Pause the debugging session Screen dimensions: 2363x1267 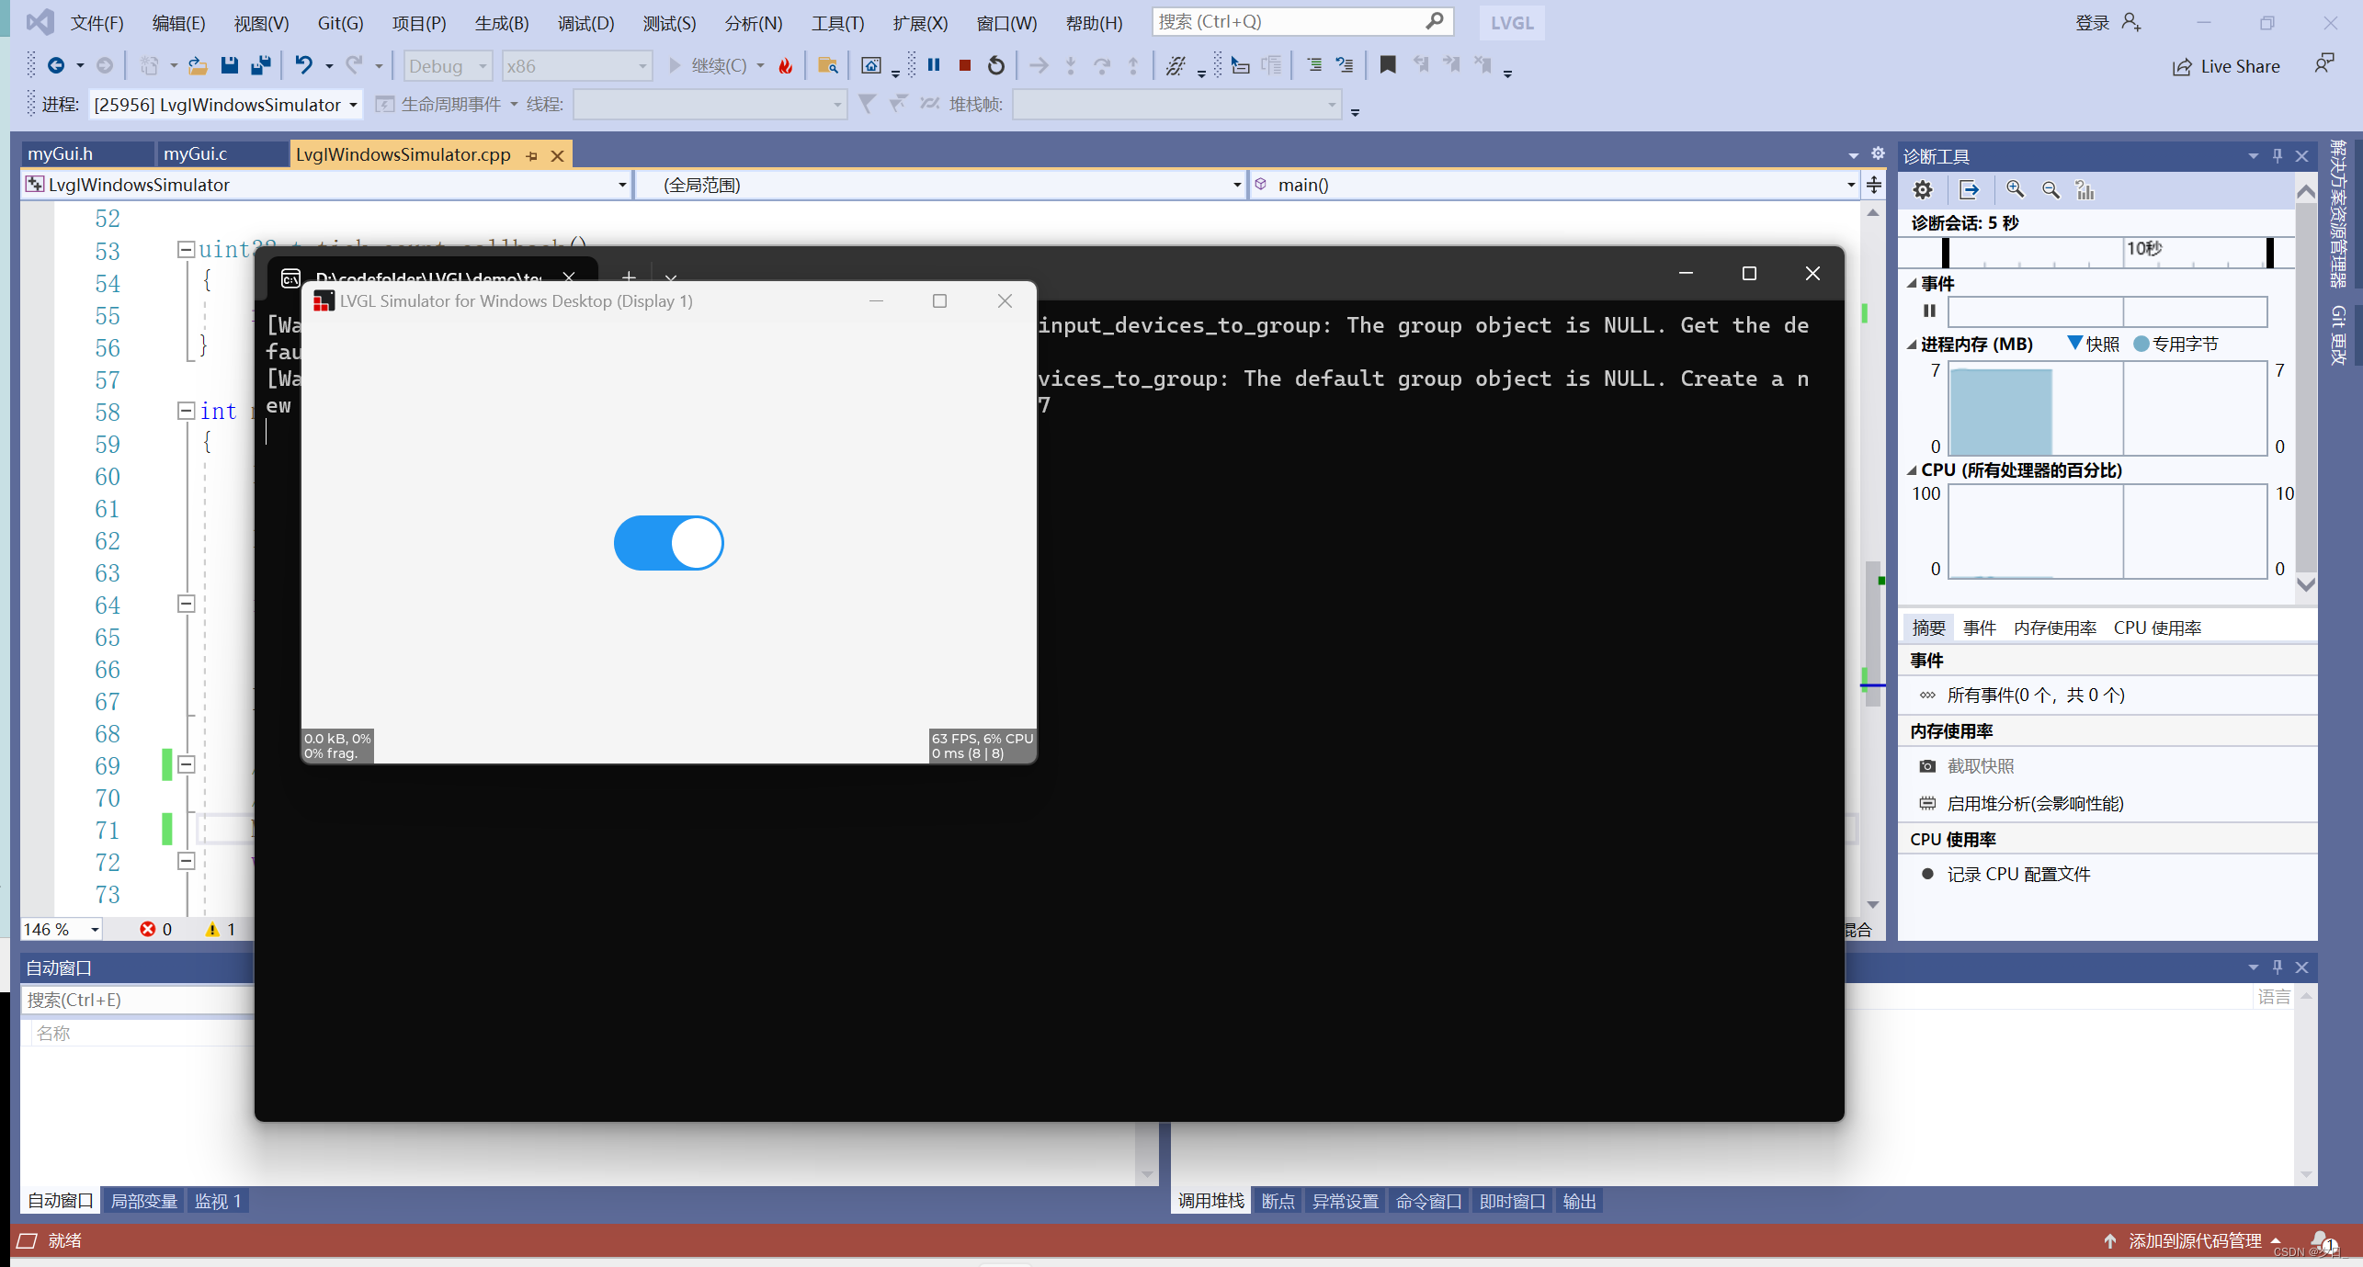(x=934, y=65)
